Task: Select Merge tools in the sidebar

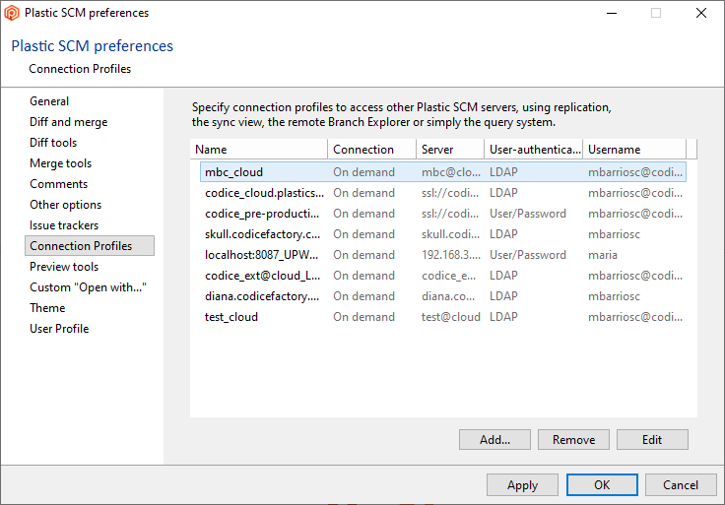Action: pyautogui.click(x=60, y=163)
